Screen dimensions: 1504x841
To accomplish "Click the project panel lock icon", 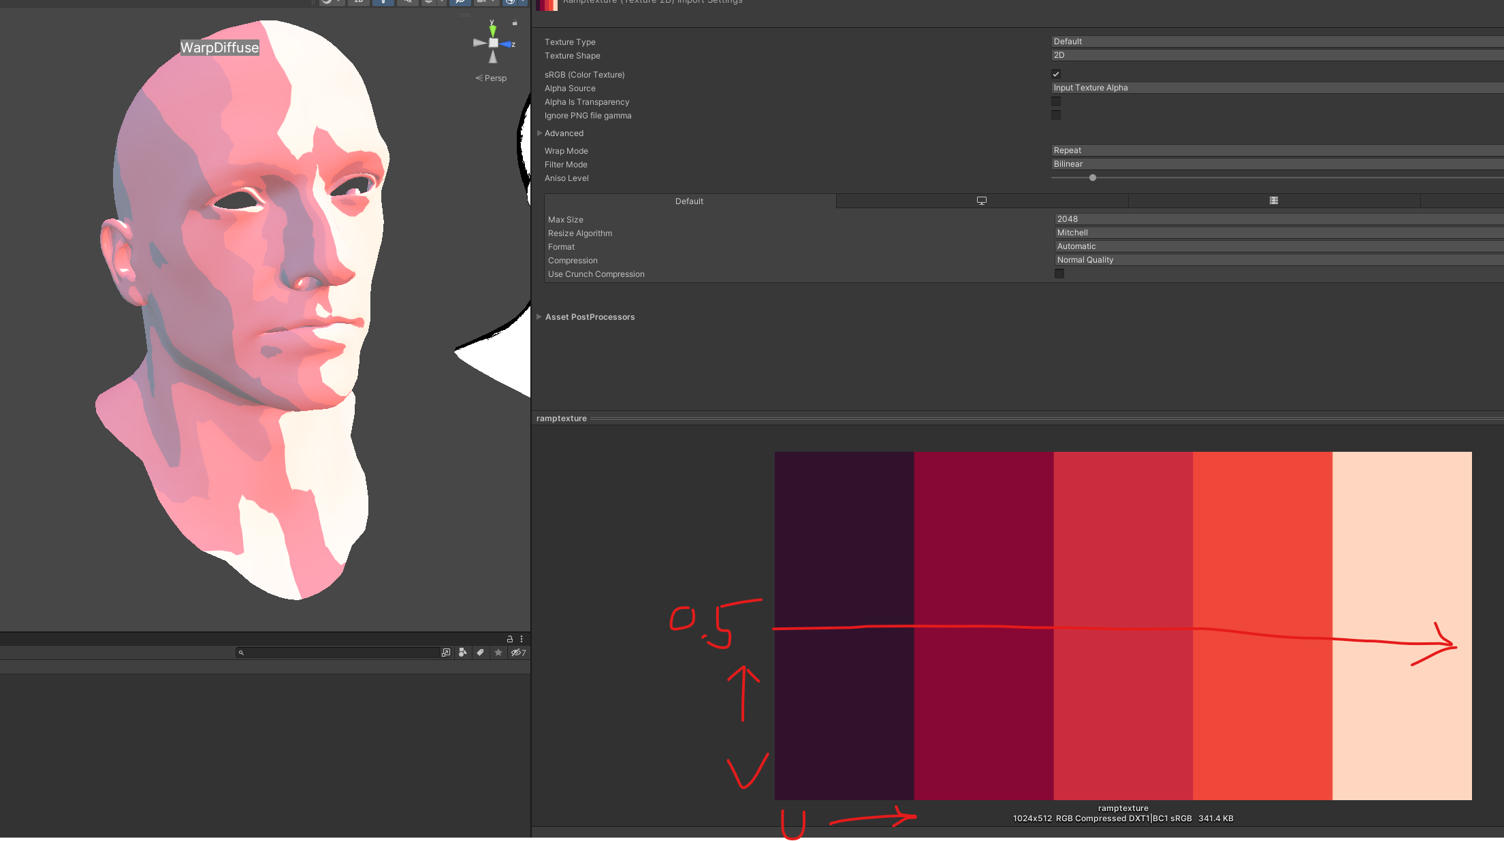I will 509,639.
